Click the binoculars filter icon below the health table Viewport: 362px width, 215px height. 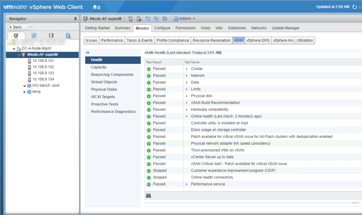click(x=148, y=195)
